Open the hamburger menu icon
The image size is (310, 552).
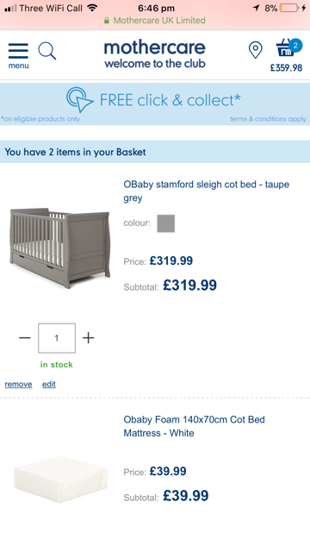coord(18,55)
